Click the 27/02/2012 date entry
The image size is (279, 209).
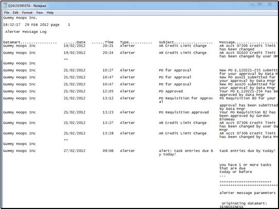(x=75, y=151)
